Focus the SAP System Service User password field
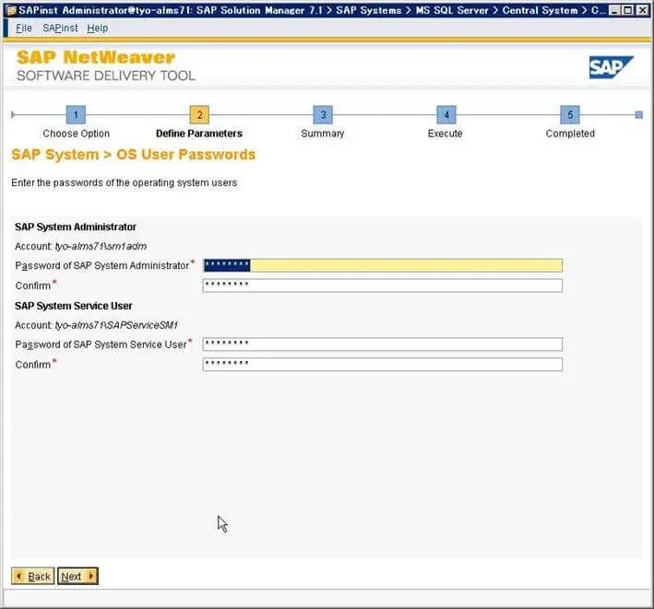The height and width of the screenshot is (609, 654). pos(383,344)
